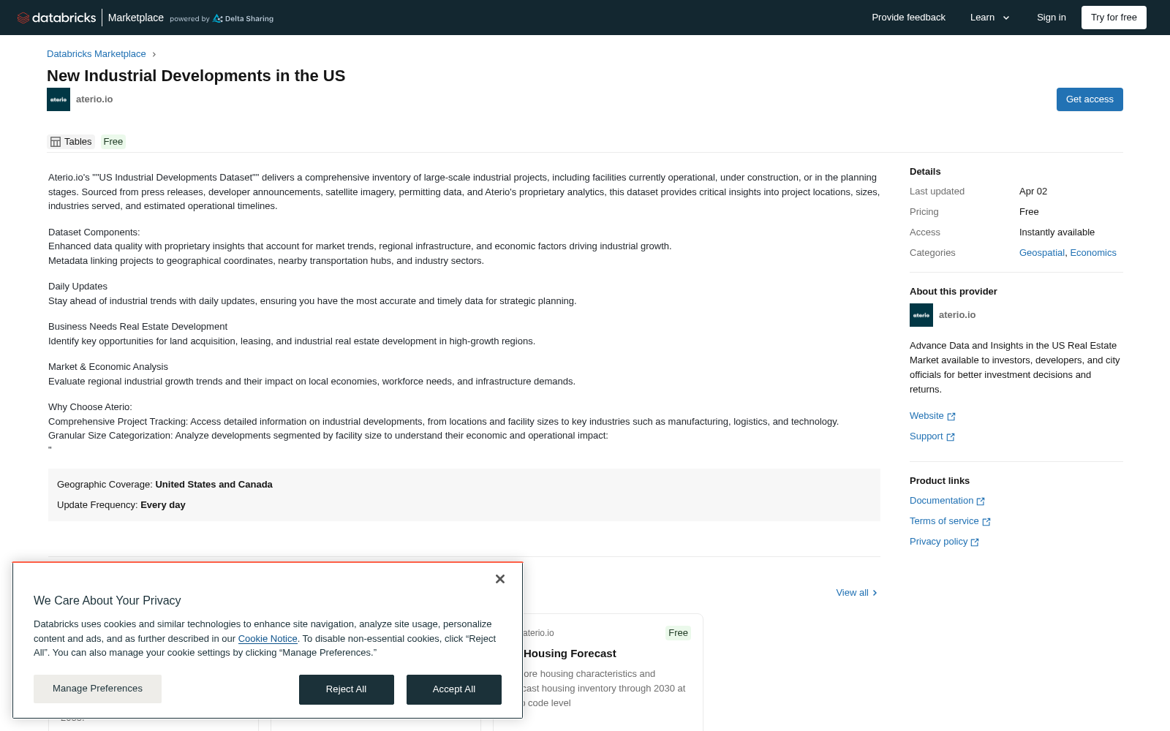Click the Instantly available access value
Screen dimensions: 1170x731
[x=1057, y=232]
